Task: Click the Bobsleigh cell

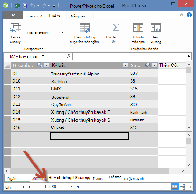Action: (x=89, y=97)
